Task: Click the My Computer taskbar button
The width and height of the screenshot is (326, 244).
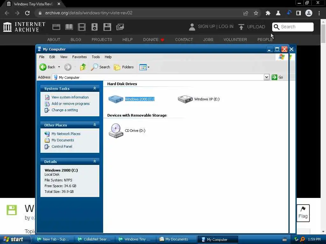Action: coord(217,240)
